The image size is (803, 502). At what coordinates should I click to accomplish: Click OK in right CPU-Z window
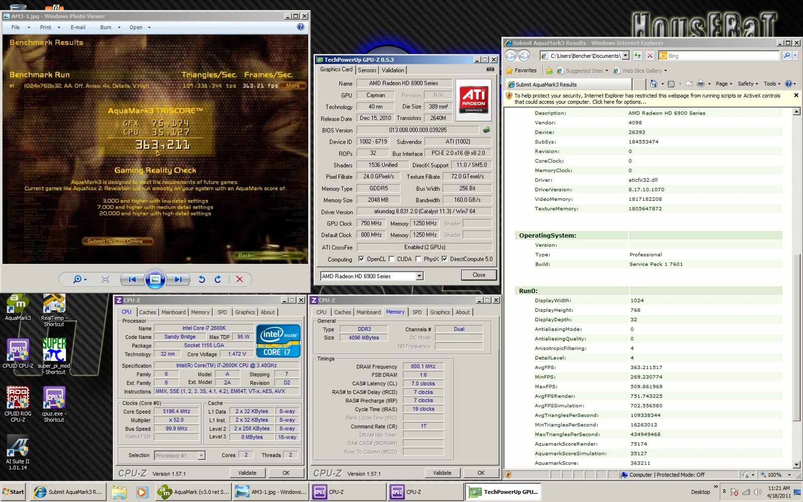[x=481, y=473]
